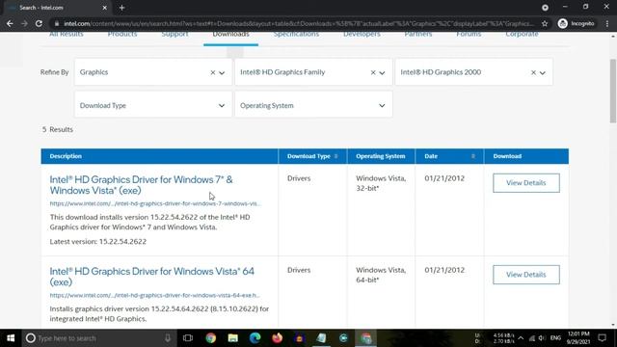The height and width of the screenshot is (347, 617).
Task: Switch to the Developers tab
Action: 362,35
